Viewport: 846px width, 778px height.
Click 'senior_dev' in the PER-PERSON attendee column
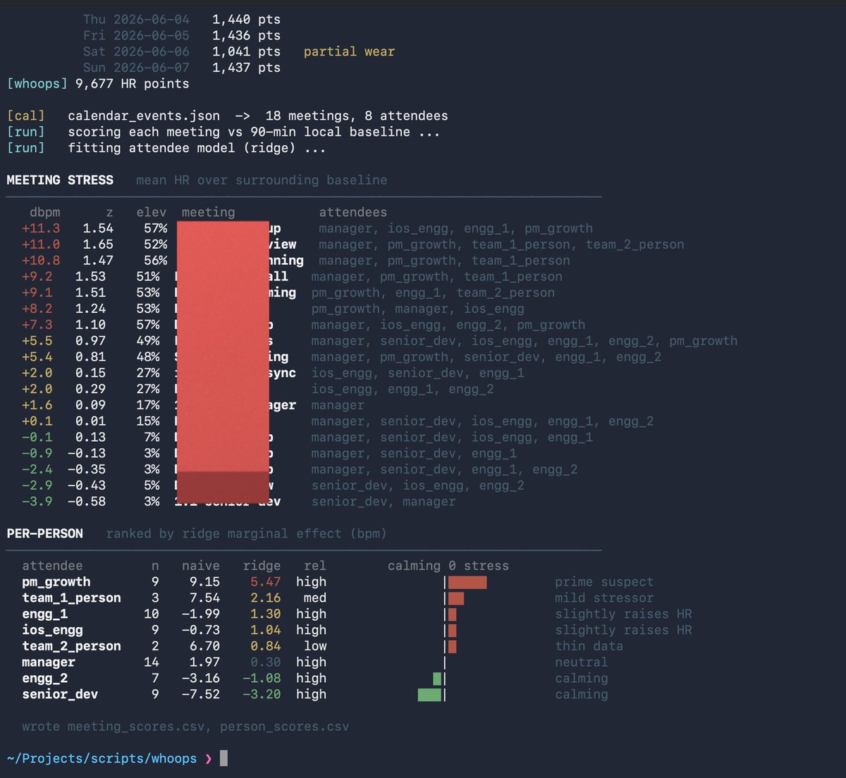(x=60, y=695)
